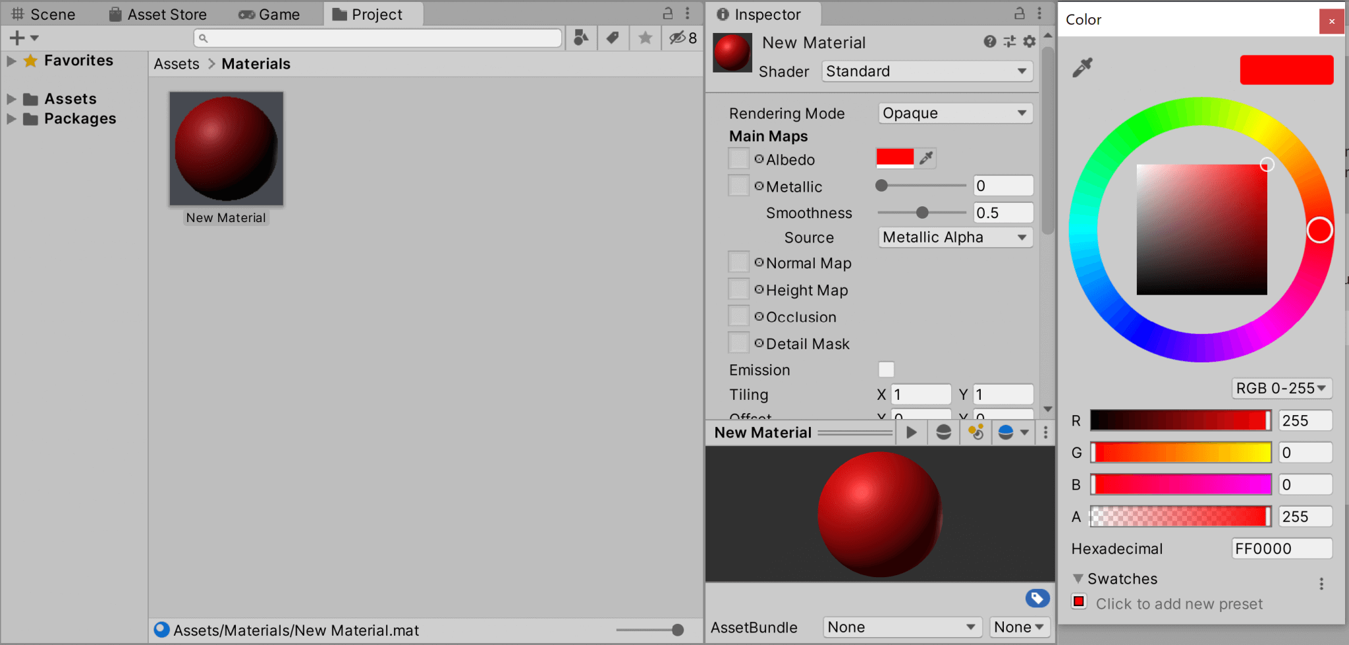Change RGB 0-255 color mode dropdown
This screenshot has height=645, width=1349.
click(x=1280, y=388)
